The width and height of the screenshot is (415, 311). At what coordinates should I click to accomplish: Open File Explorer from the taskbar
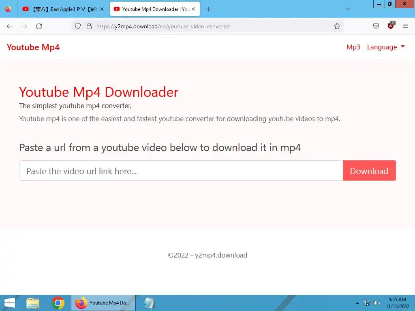[x=33, y=303]
